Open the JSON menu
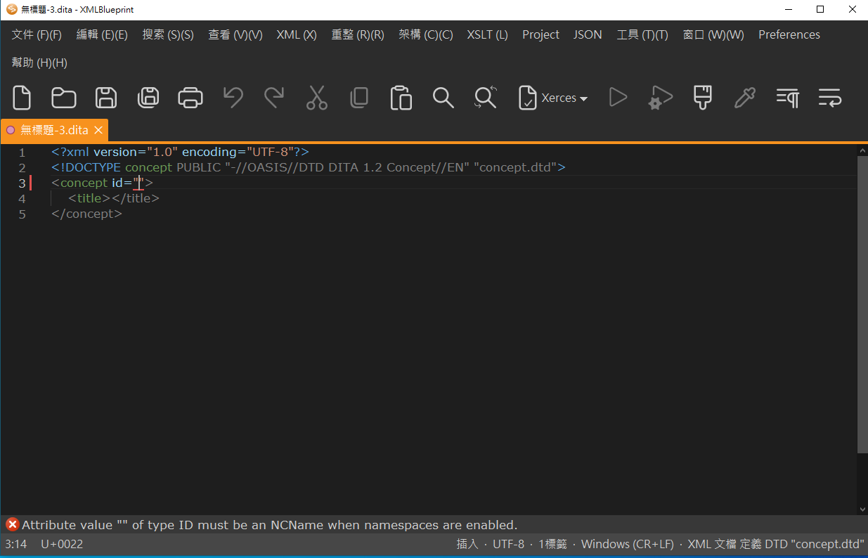Screen dimensions: 868x558 [x=588, y=34]
